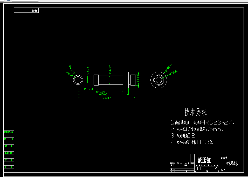This screenshot has height=177, width=248.
Task: Select the 材木移栽机 project name text
Action: (x=232, y=163)
